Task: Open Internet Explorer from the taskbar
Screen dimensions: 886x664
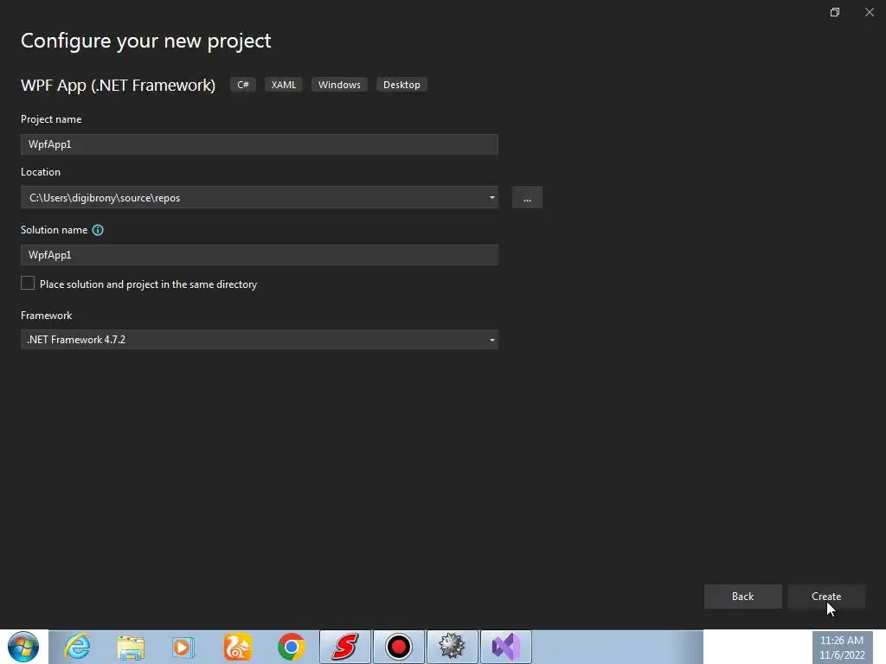Action: click(77, 647)
